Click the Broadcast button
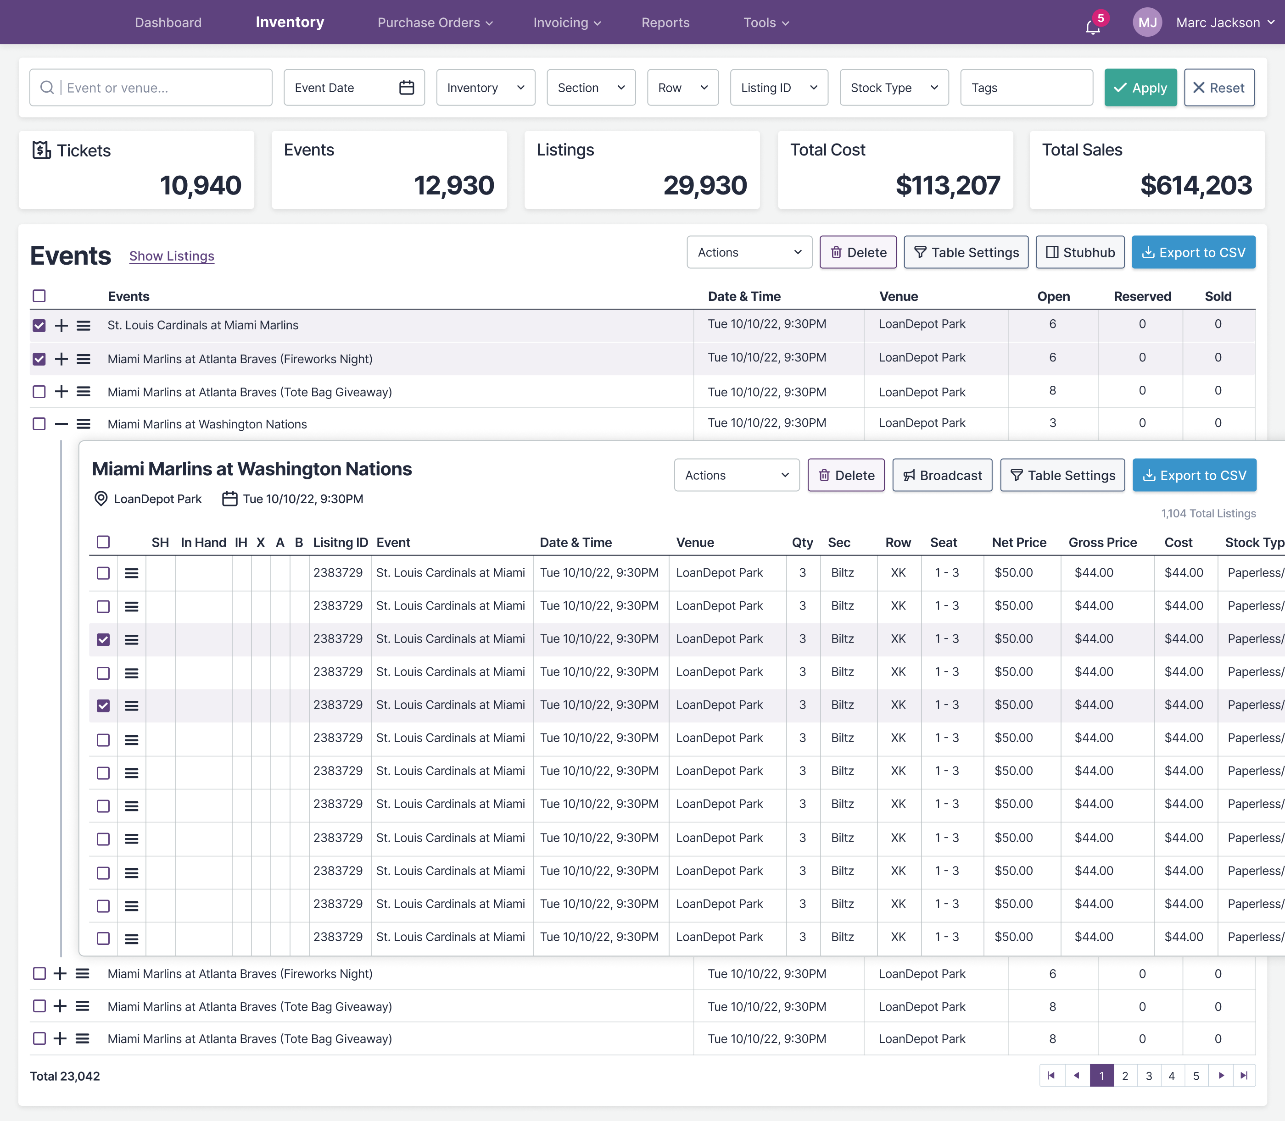 [x=942, y=476]
